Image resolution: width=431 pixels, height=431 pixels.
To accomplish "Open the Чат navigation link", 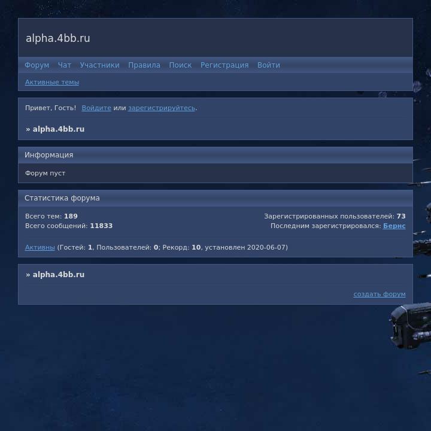I will (64, 65).
